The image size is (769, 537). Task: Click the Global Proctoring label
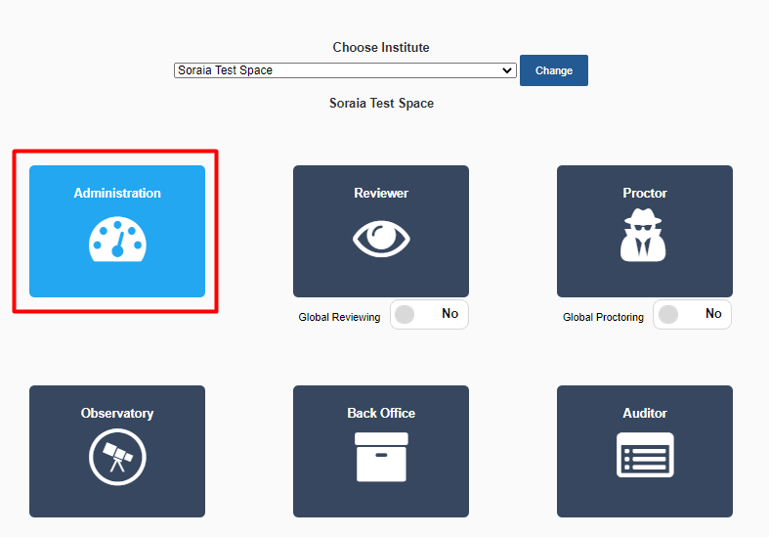coord(603,317)
